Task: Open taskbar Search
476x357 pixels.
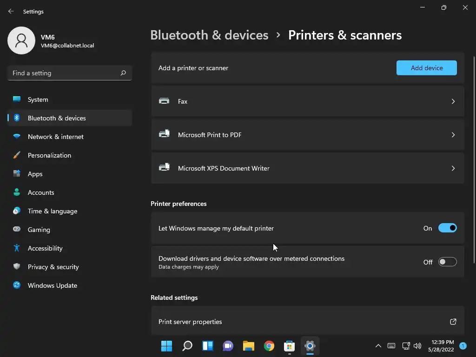Action: tap(187, 346)
